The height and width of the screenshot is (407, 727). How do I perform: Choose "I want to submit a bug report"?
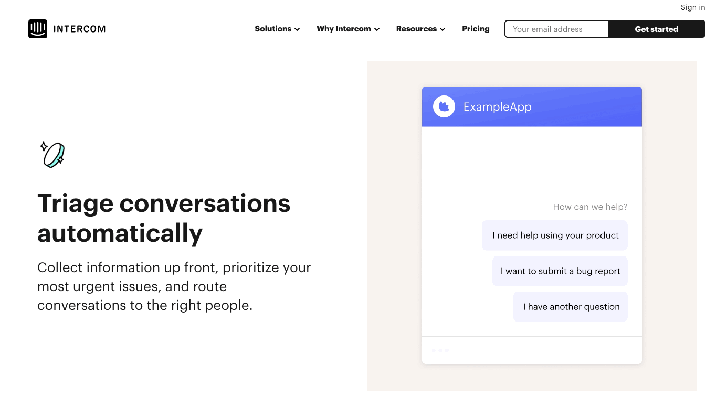point(560,271)
